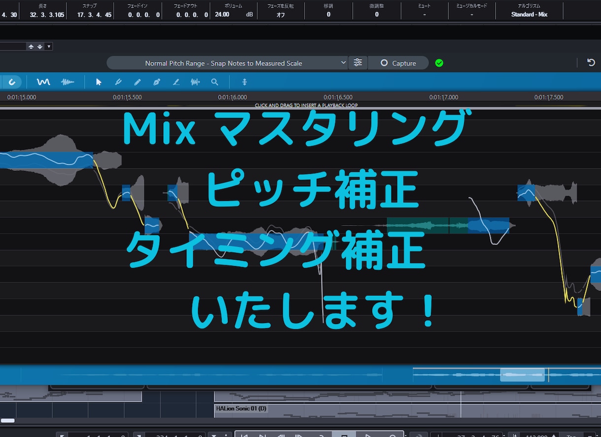
Task: Click the undo arrow icon
Action: tap(591, 63)
